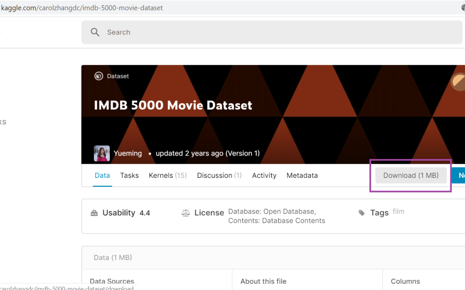Image resolution: width=465 pixels, height=290 pixels.
Task: Click the browser address bar URL
Action: point(82,8)
